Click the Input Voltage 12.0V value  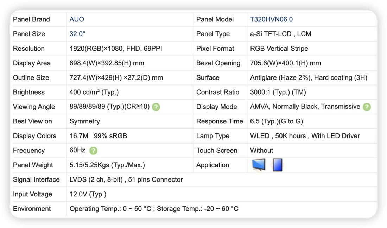pyautogui.click(x=88, y=194)
